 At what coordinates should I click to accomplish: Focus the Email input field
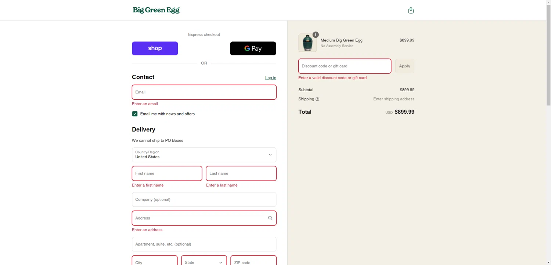point(204,92)
